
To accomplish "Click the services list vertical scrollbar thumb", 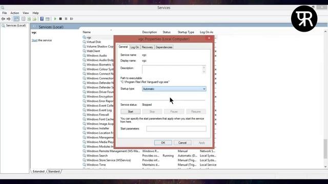I will coord(325,149).
